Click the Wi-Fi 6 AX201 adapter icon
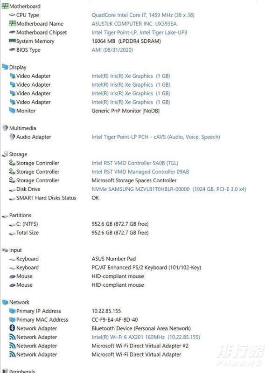 coord(12,337)
